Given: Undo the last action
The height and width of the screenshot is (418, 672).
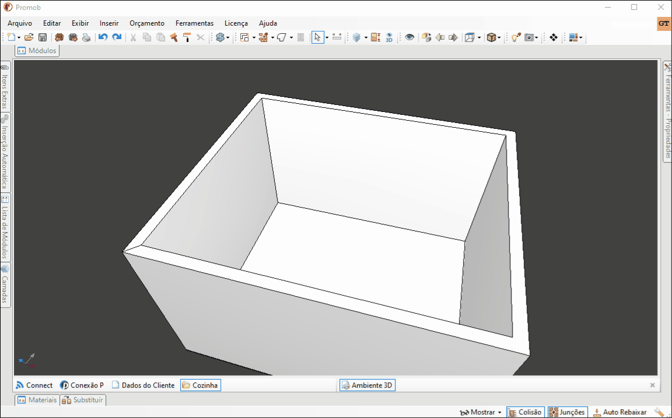Looking at the screenshot, I should click(x=103, y=37).
